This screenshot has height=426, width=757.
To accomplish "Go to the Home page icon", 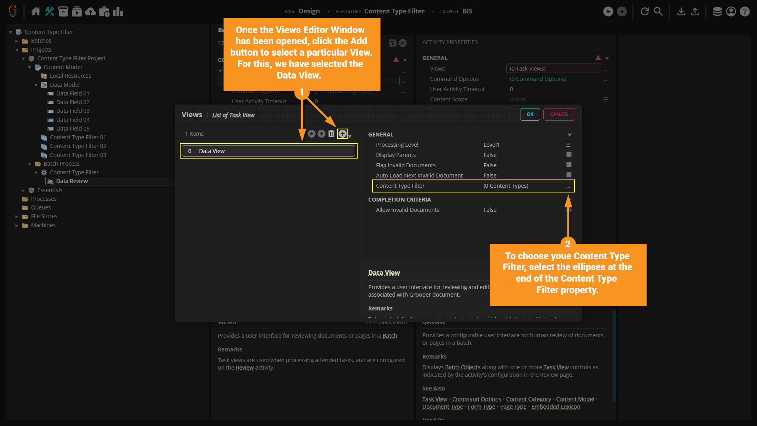I will pos(35,11).
